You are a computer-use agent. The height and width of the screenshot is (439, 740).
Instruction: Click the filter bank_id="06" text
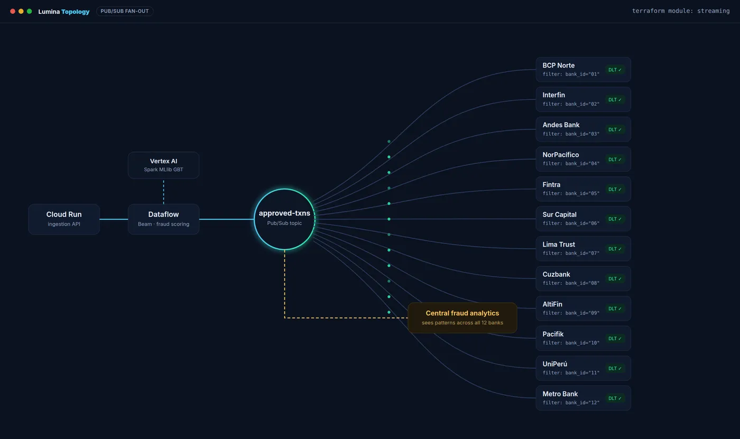(x=571, y=223)
